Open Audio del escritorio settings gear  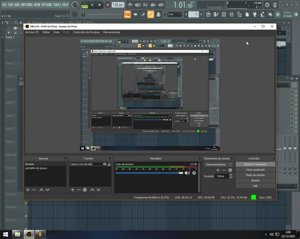(194, 173)
